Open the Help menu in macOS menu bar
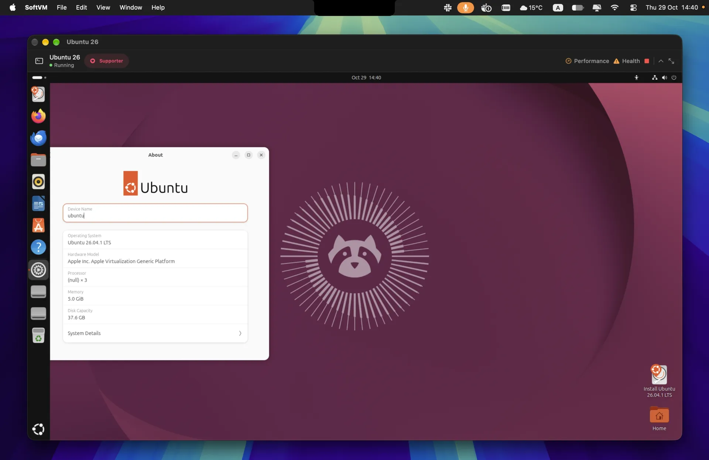This screenshot has height=460, width=709. coord(158,7)
